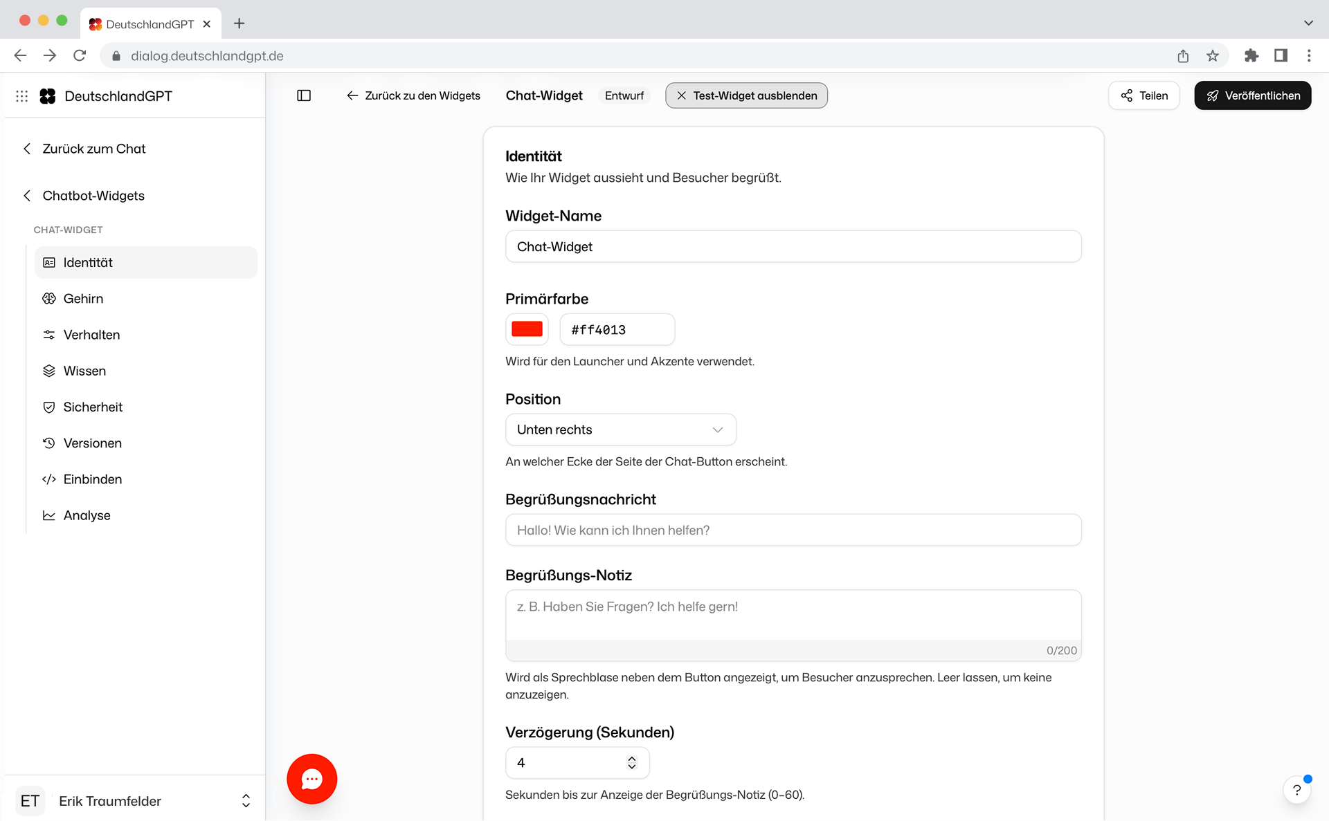Go back in browser history
This screenshot has width=1329, height=821.
click(20, 56)
